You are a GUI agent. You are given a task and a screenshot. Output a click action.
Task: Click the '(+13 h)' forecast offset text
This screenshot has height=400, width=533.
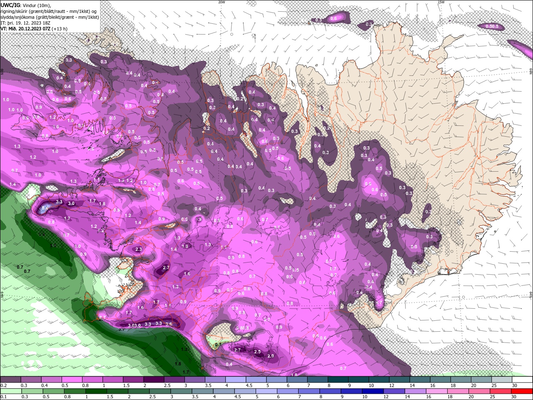[60, 29]
